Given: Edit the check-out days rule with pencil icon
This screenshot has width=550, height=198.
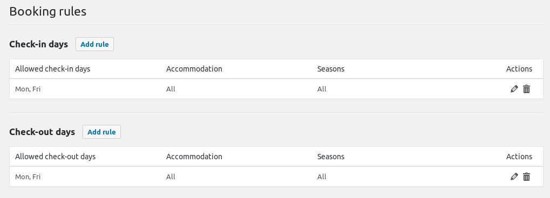Looking at the screenshot, I should [x=514, y=176].
